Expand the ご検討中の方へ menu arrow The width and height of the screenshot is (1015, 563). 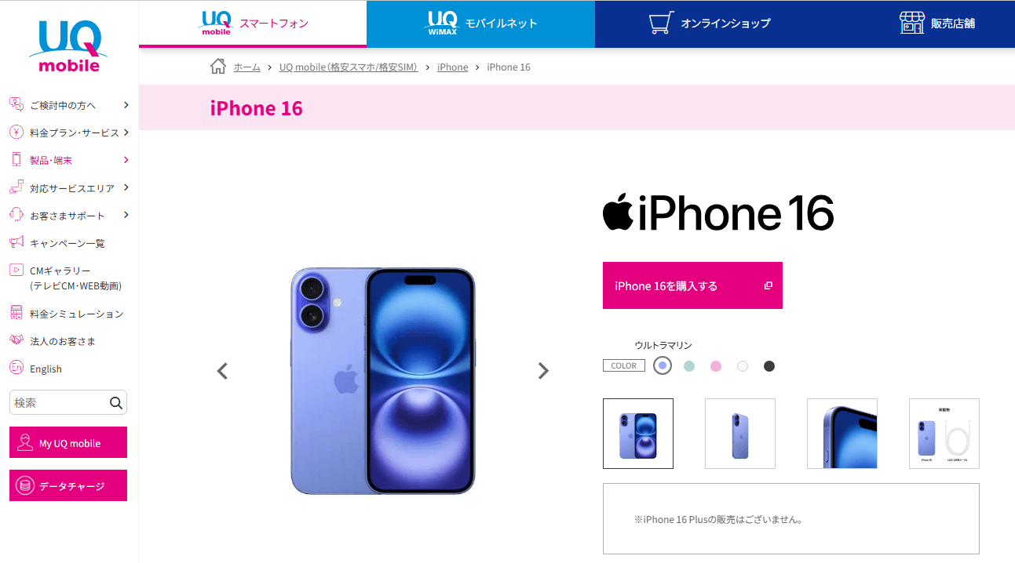pos(126,105)
